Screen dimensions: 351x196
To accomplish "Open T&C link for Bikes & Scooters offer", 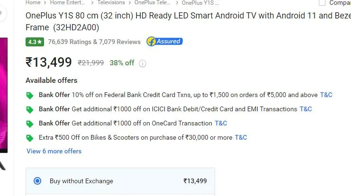I will (x=241, y=137).
